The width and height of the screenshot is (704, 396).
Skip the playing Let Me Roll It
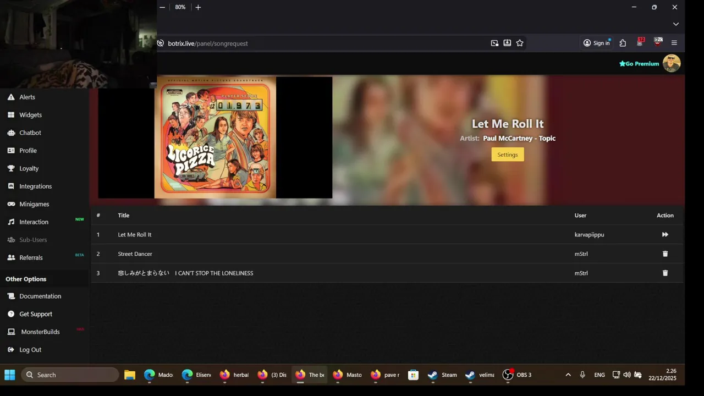pos(665,235)
